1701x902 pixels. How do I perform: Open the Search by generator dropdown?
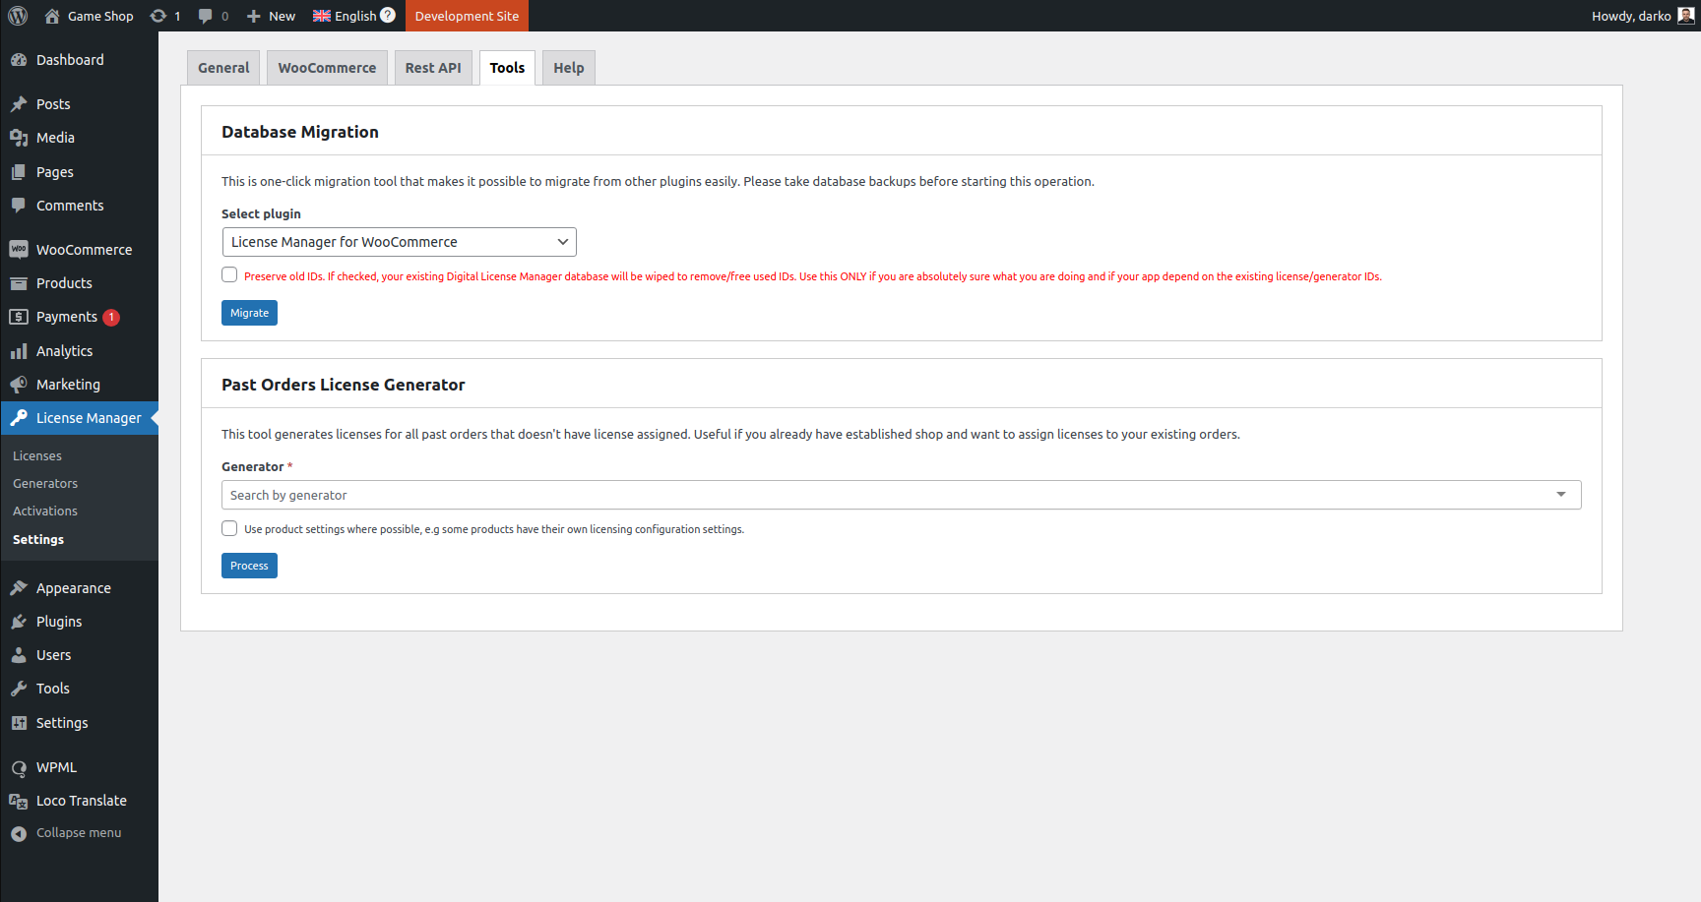coord(901,495)
